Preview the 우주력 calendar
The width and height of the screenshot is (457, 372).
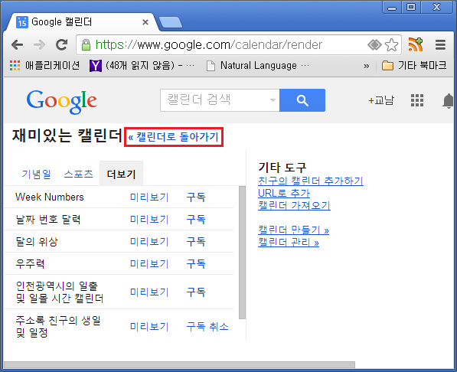149,264
